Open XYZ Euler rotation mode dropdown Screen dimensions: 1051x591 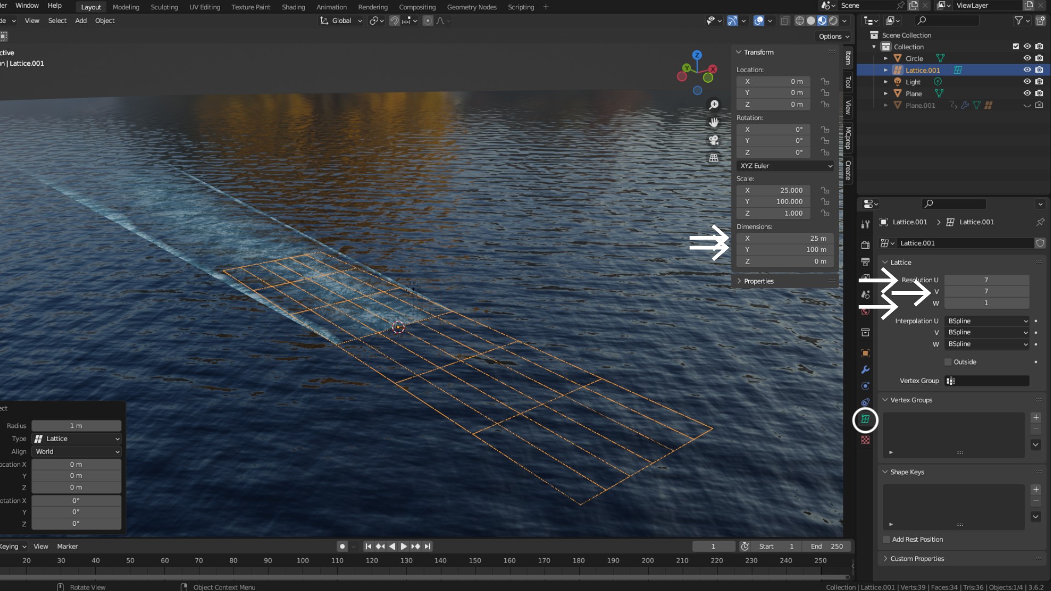785,166
